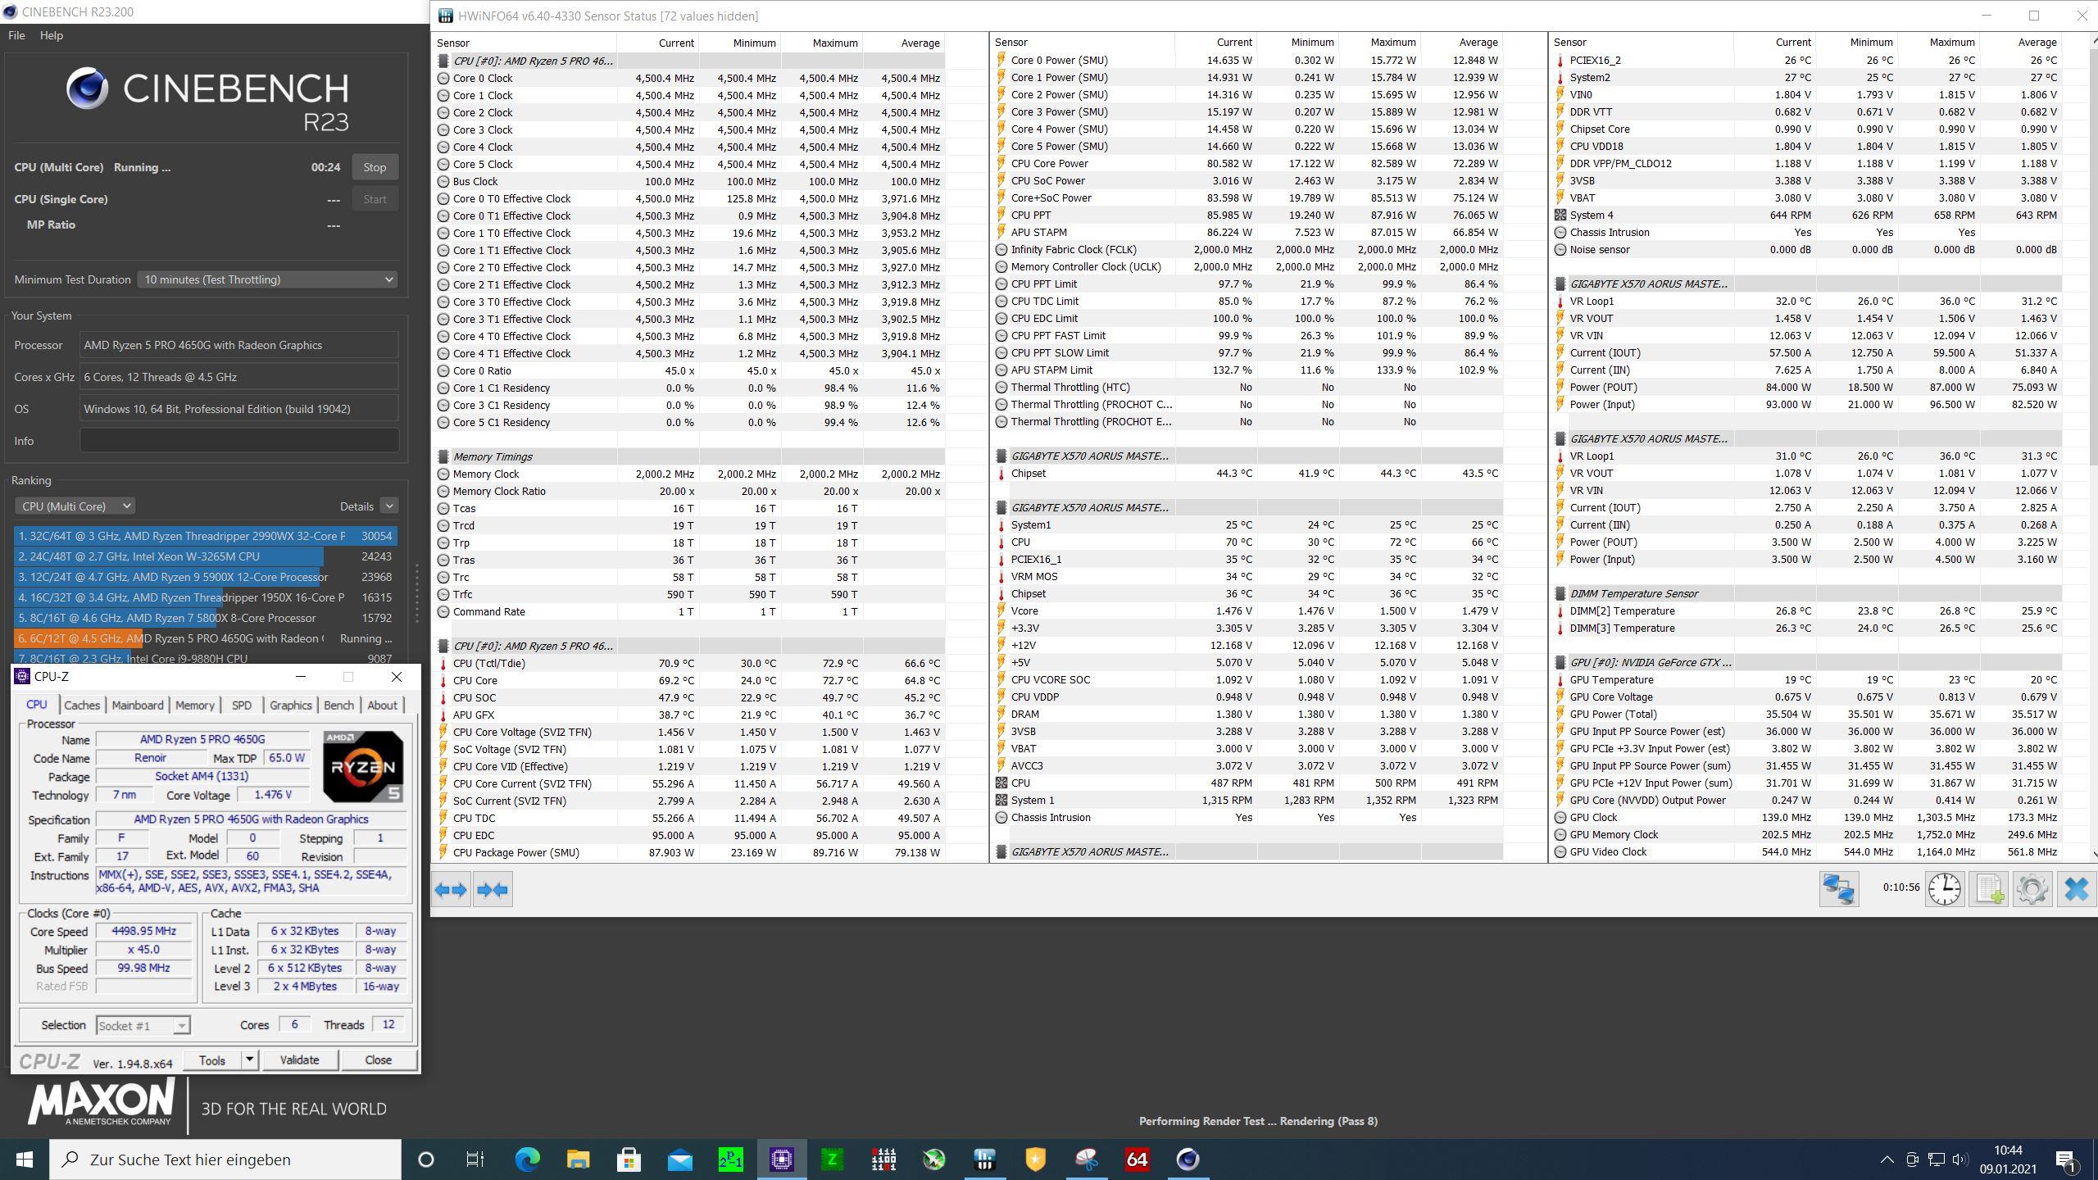Open CPU (Multi Core) ranking dropdown
The height and width of the screenshot is (1180, 2098).
point(75,506)
